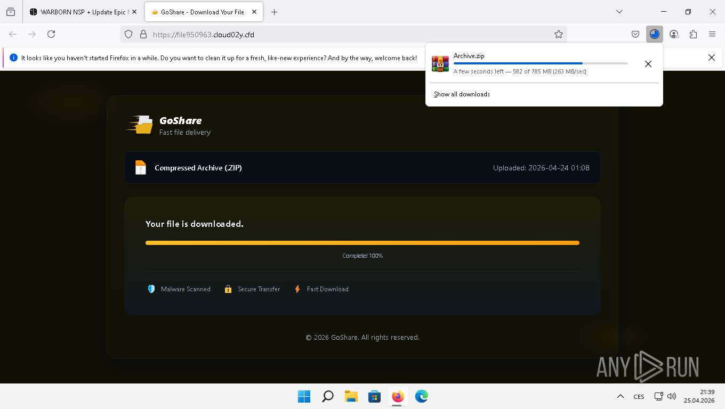Close the GoShare tab
This screenshot has height=409, width=725.
point(254,12)
